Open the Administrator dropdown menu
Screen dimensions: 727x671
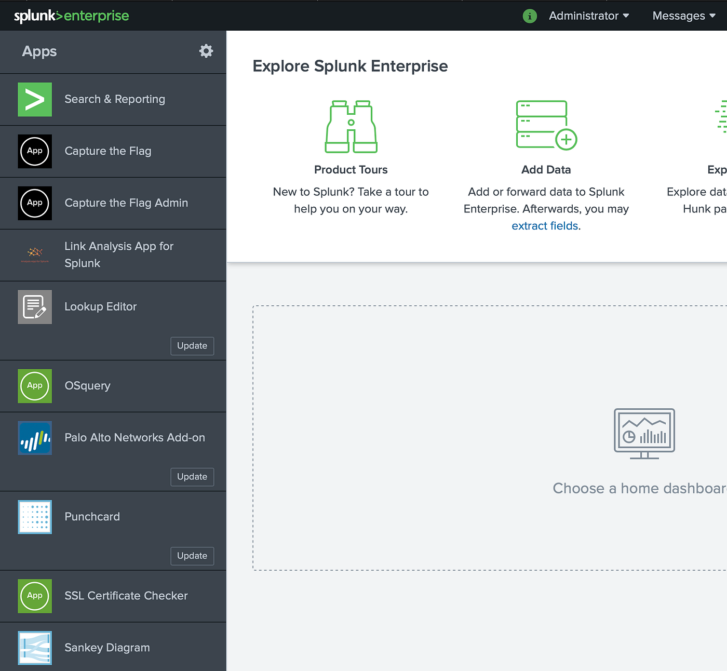click(x=589, y=16)
